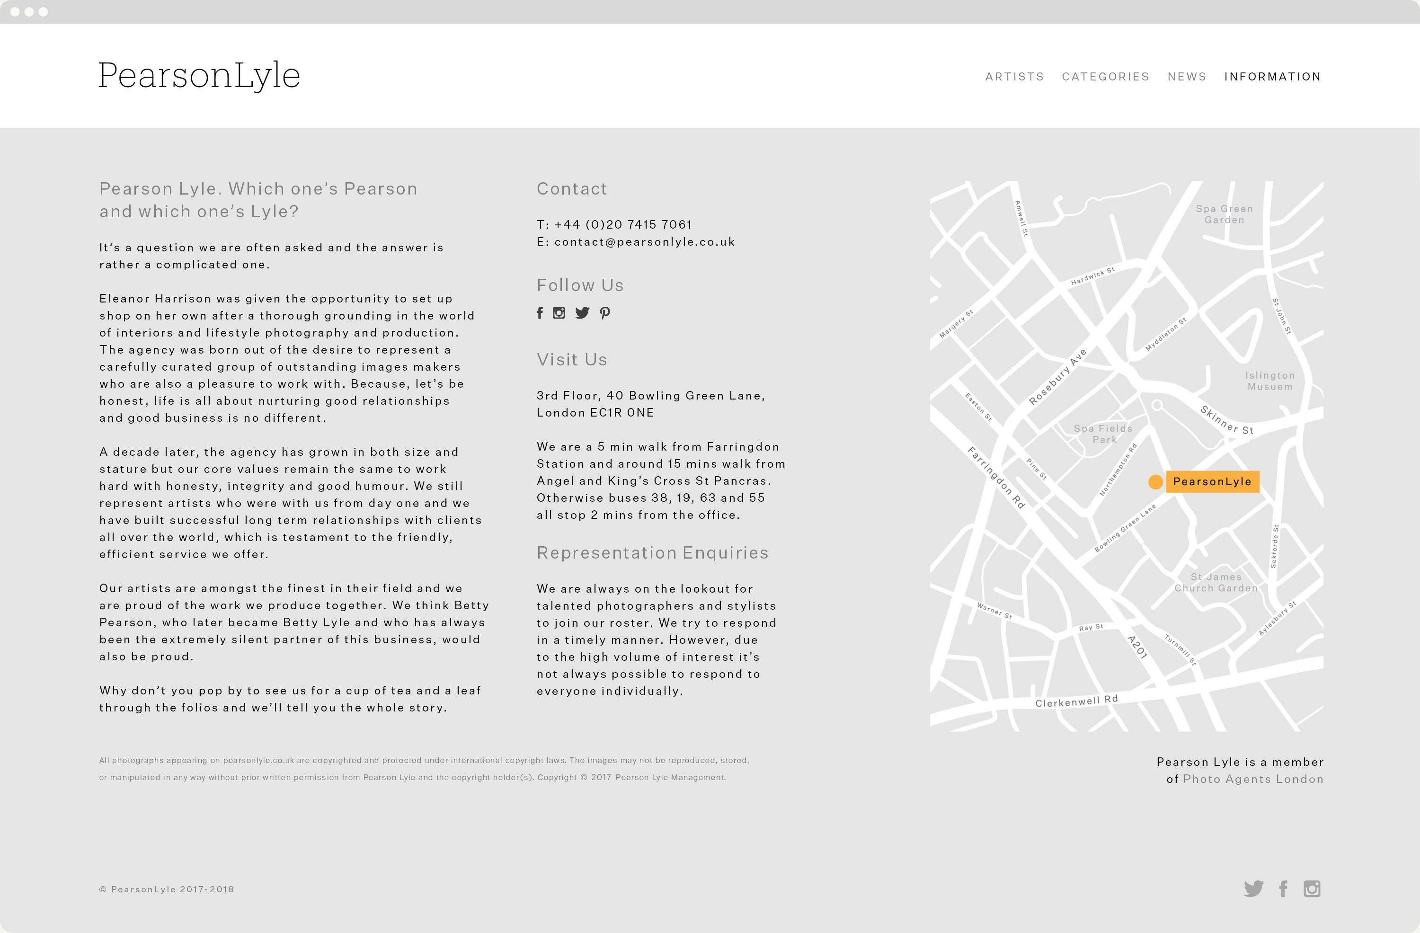1420x933 pixels.
Task: Go to the Artists menu item
Action: click(1014, 76)
